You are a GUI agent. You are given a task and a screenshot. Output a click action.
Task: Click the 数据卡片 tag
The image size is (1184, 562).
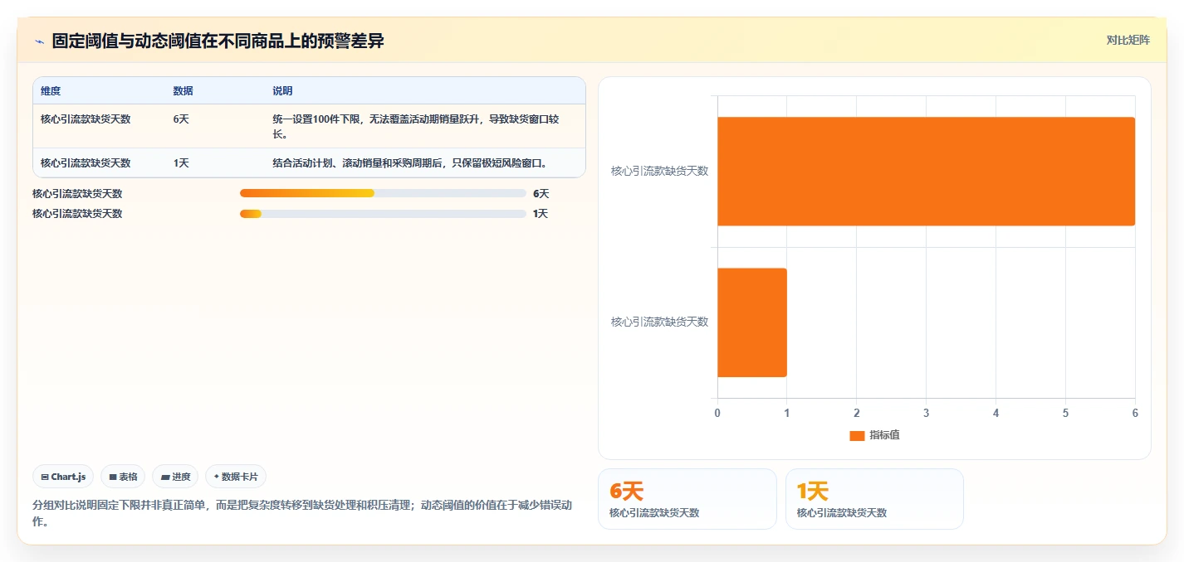[236, 477]
